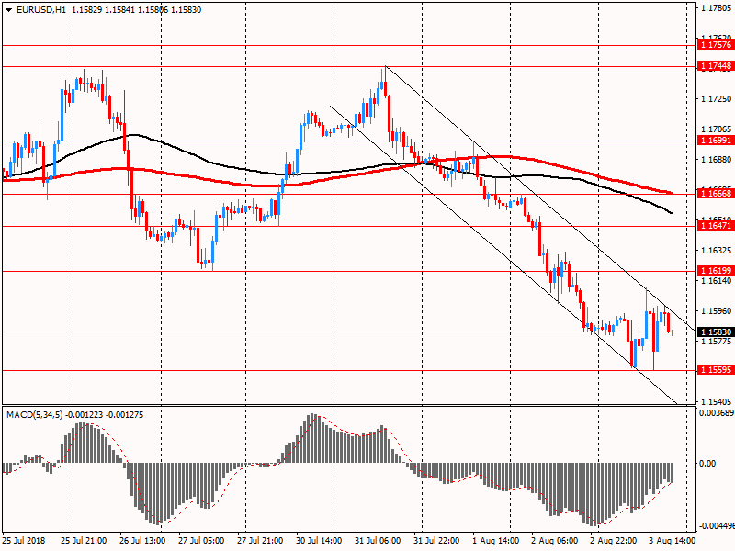This screenshot has width=735, height=551.
Task: Click the 1.15595 red price level label
Action: [716, 370]
